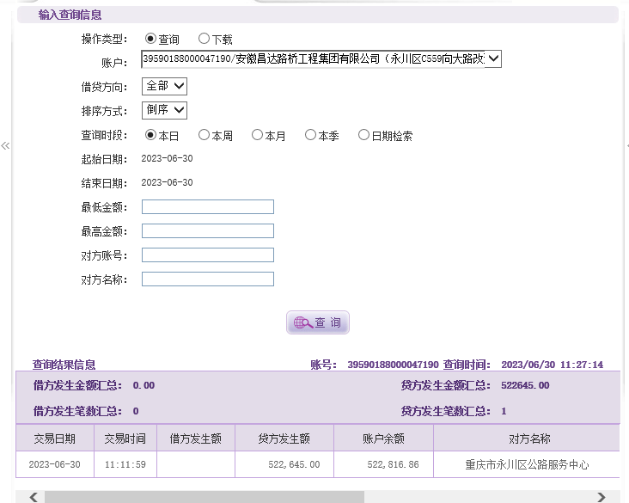This screenshot has width=629, height=503.
Task: Select the 下载 operation type radio
Action: point(204,39)
